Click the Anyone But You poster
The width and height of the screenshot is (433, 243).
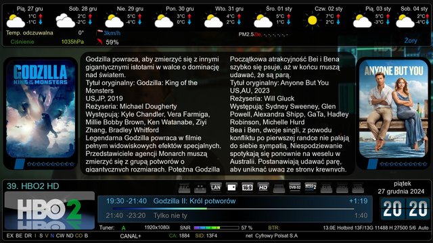click(394, 109)
